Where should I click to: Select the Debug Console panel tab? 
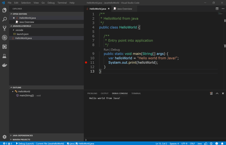pos(120,93)
